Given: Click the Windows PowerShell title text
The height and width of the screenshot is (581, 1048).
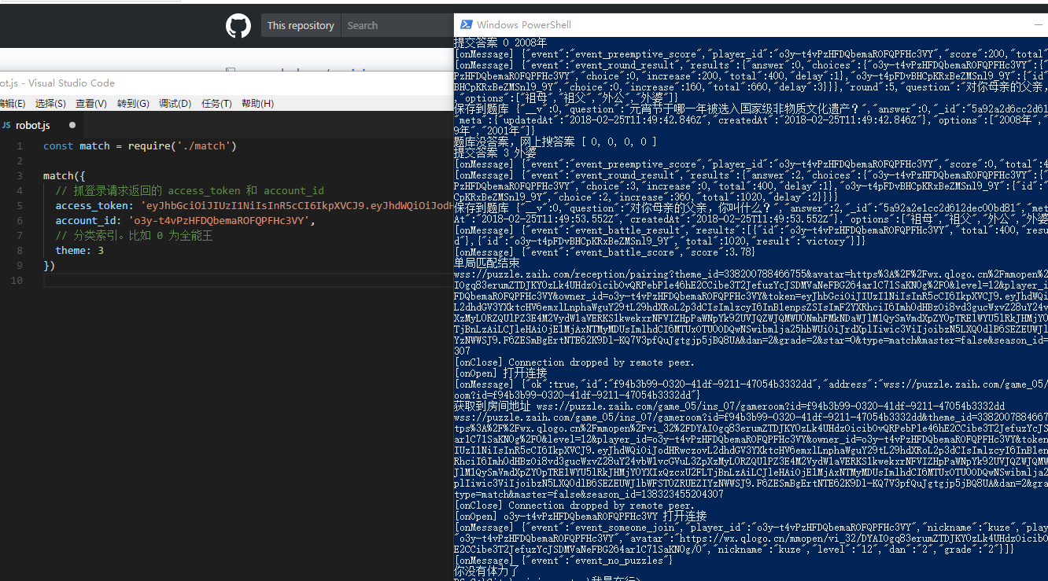Looking at the screenshot, I should tap(524, 25).
